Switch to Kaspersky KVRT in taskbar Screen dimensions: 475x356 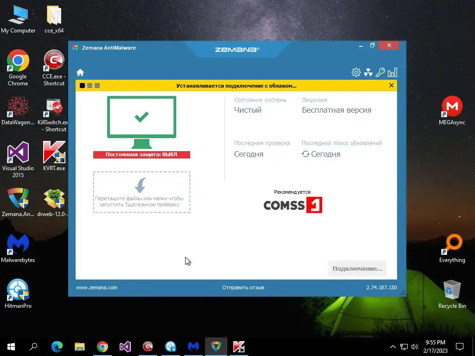pyautogui.click(x=239, y=347)
